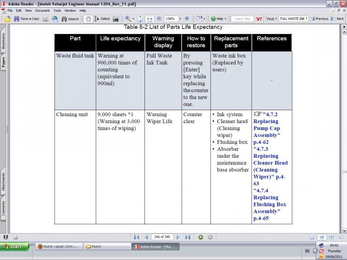The image size is (347, 260).
Task: Click the Adobe Reader taskbar item
Action: (x=155, y=247)
